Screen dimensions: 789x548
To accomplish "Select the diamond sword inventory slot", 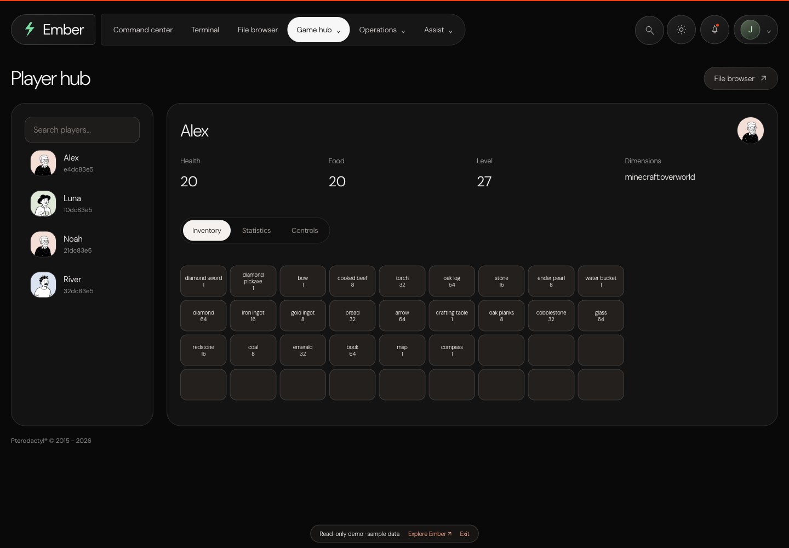I will (203, 281).
